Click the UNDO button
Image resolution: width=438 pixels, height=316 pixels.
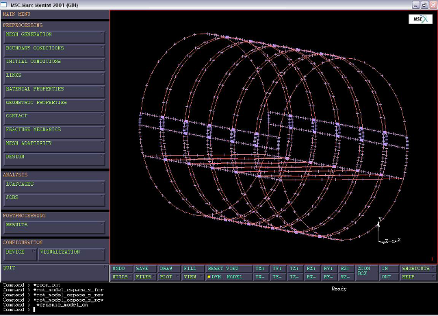pyautogui.click(x=122, y=269)
